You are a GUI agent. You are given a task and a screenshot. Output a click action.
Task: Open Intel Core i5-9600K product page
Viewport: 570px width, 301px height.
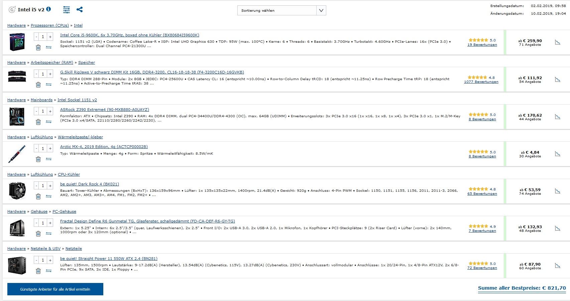(130, 35)
